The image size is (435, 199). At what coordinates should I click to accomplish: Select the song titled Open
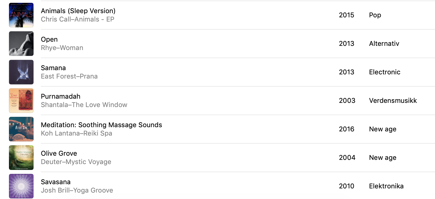pos(49,39)
